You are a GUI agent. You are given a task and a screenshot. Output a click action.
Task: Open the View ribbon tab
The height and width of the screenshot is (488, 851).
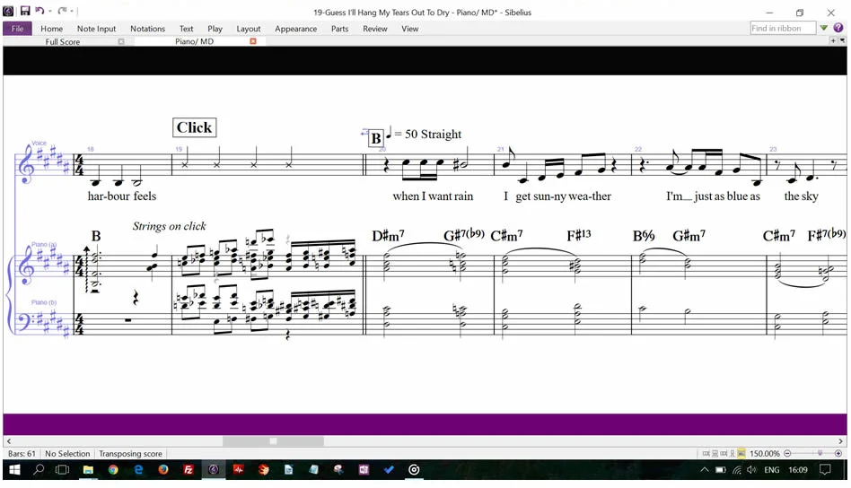point(409,29)
